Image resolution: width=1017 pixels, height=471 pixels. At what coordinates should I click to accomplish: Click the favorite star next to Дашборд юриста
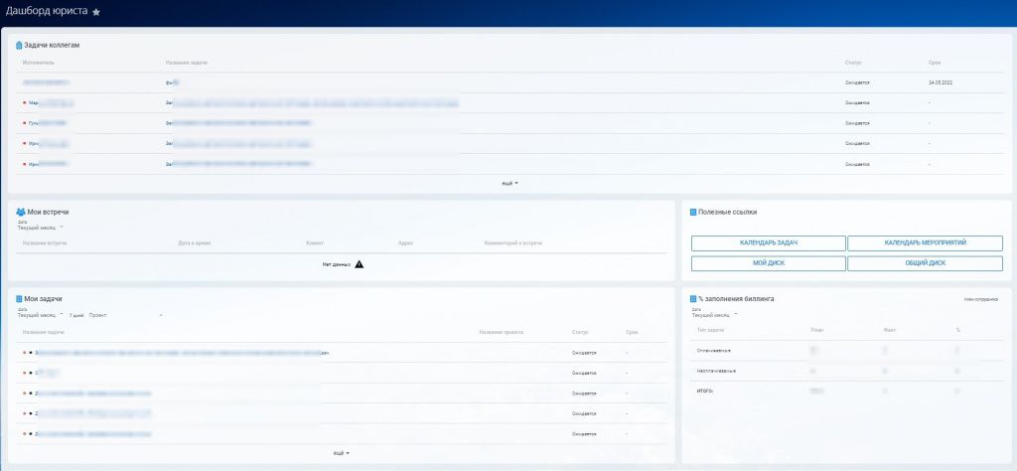tap(96, 13)
